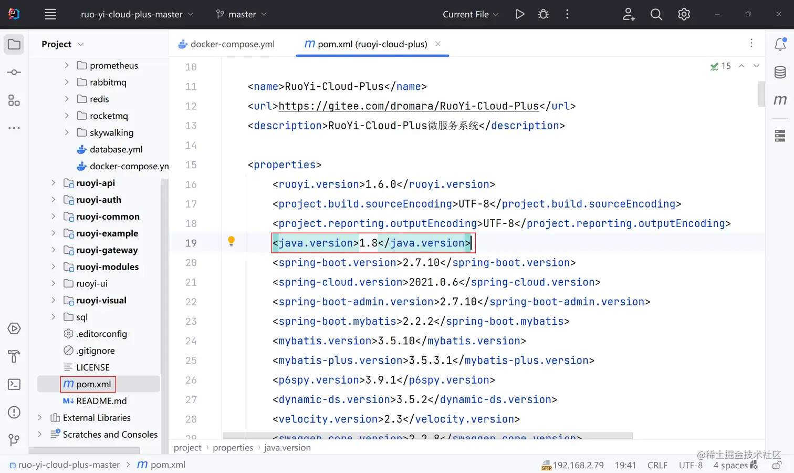The width and height of the screenshot is (794, 473).
Task: Open the Gitee project URL link
Action: 409,106
